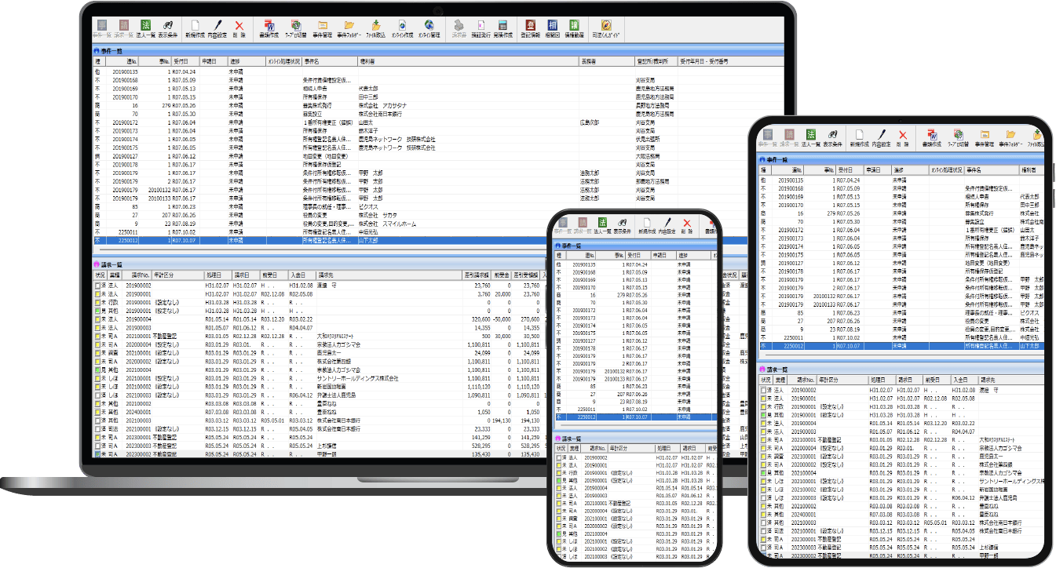Click 新規作成 on the tablet toolbar
The image size is (1056, 568).
coord(861,138)
